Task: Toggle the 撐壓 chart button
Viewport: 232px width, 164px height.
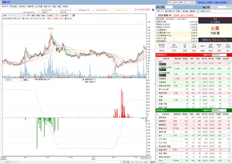Action: tap(38, 16)
